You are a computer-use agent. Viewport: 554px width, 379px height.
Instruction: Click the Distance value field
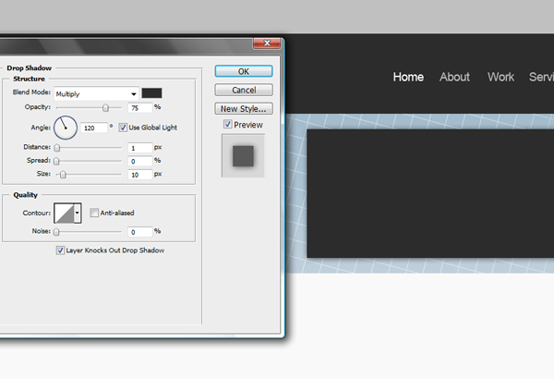point(140,148)
